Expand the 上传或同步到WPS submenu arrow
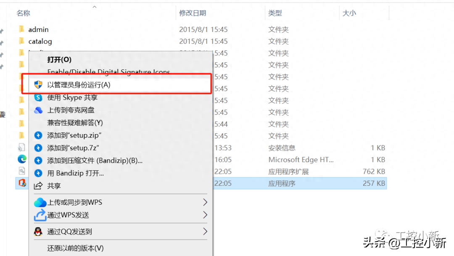Screen dimensions: 454x256 pos(206,202)
